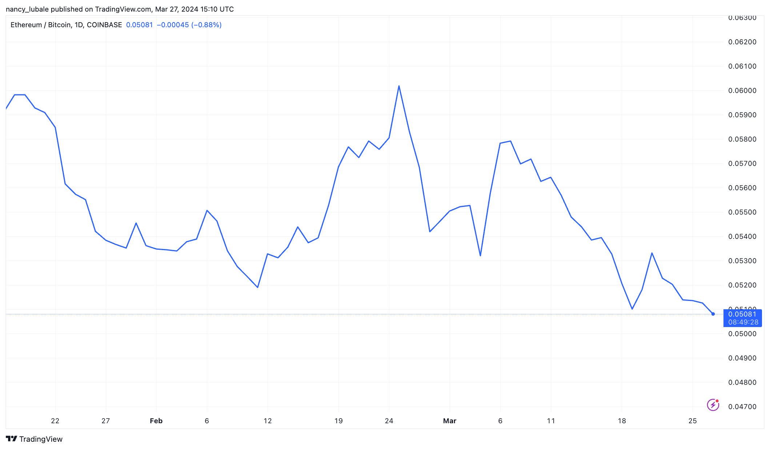Click the Feb label on the time axis
The width and height of the screenshot is (770, 449).
156,421
